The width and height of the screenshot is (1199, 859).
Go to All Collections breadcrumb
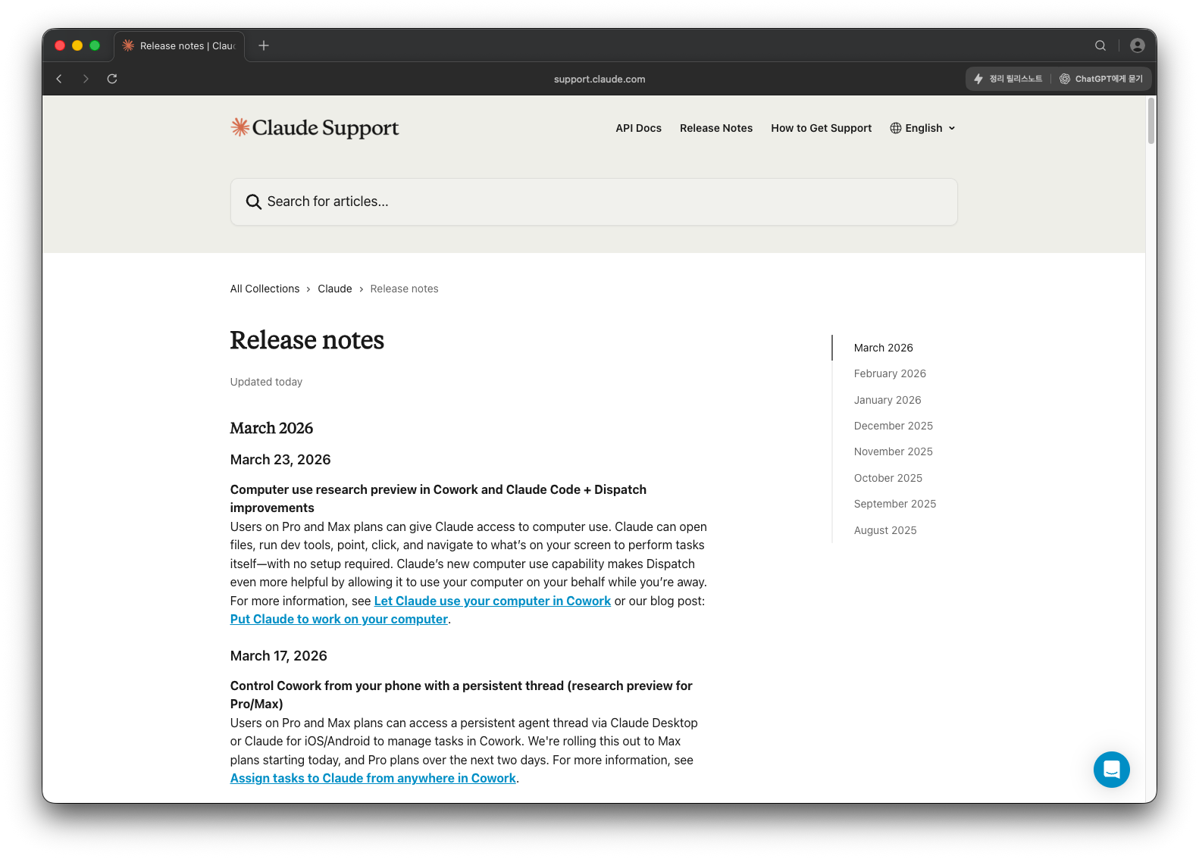[265, 289]
